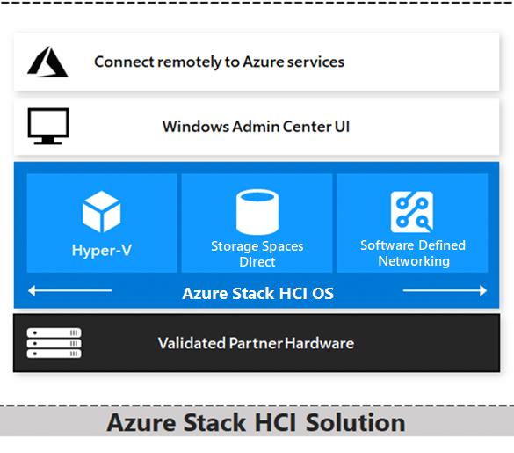Click the server rack hardware icon

tap(54, 343)
